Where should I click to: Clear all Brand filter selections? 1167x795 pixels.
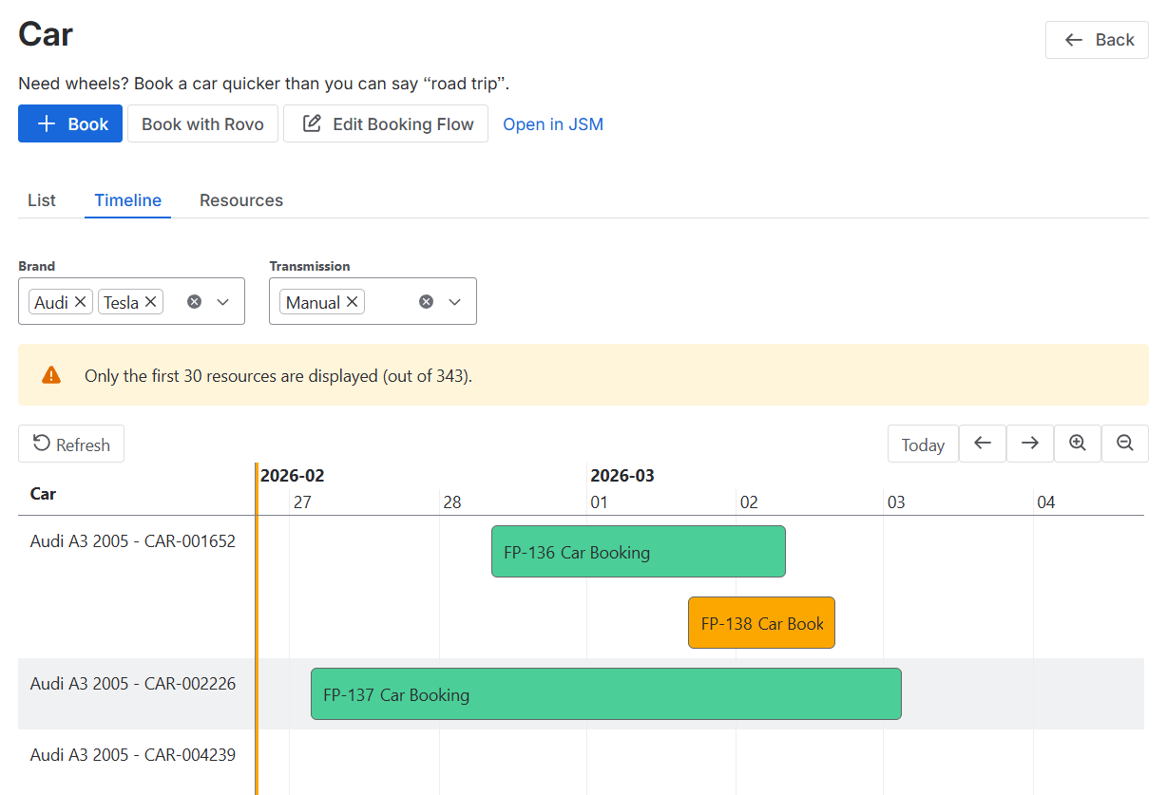click(194, 302)
